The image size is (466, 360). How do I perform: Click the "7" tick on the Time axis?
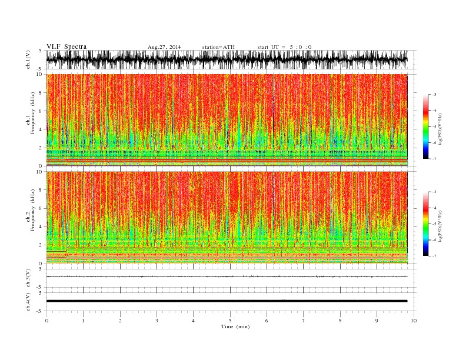pos(304,321)
